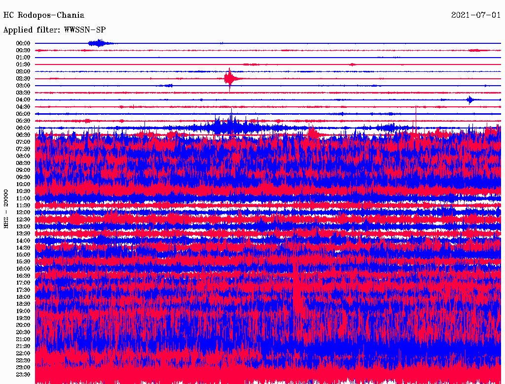Click the 18:00 time row label
The image size is (505, 384).
click(x=23, y=297)
